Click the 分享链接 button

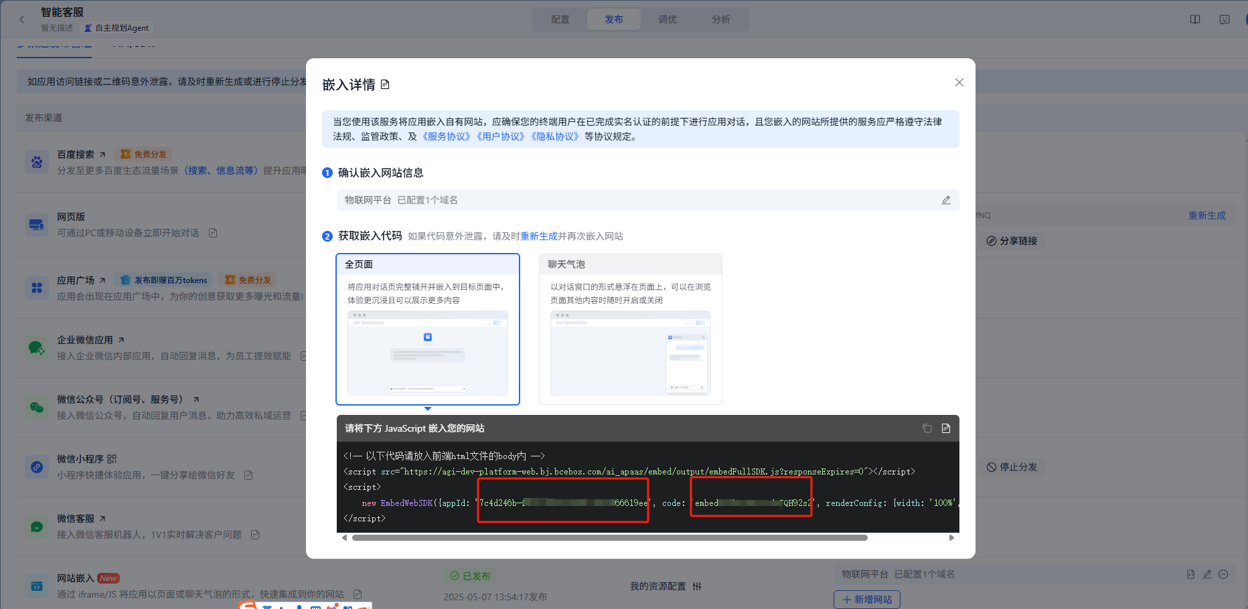pos(1012,241)
